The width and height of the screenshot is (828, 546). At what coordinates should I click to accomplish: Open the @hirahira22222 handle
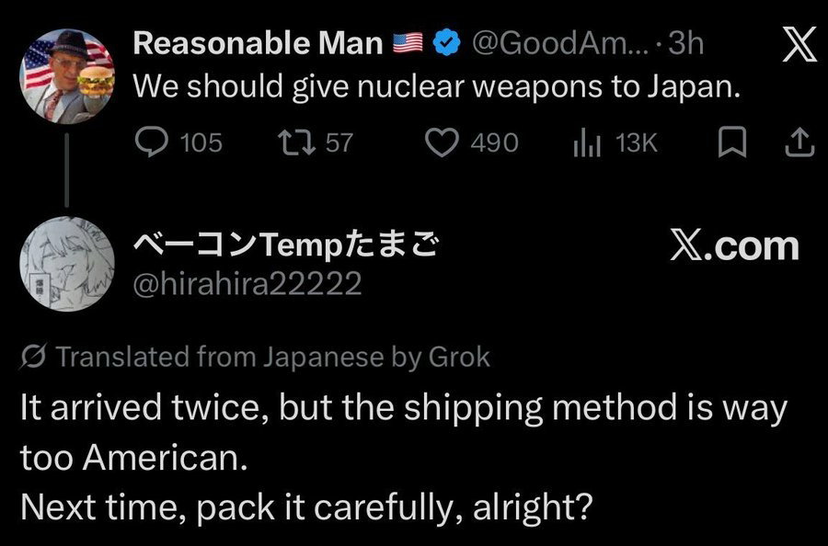[247, 284]
